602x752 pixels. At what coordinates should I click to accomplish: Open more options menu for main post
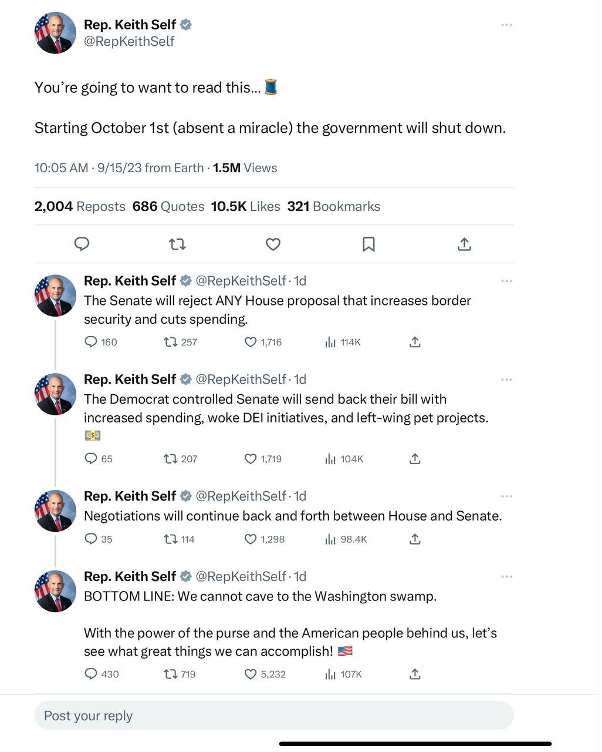(x=506, y=25)
